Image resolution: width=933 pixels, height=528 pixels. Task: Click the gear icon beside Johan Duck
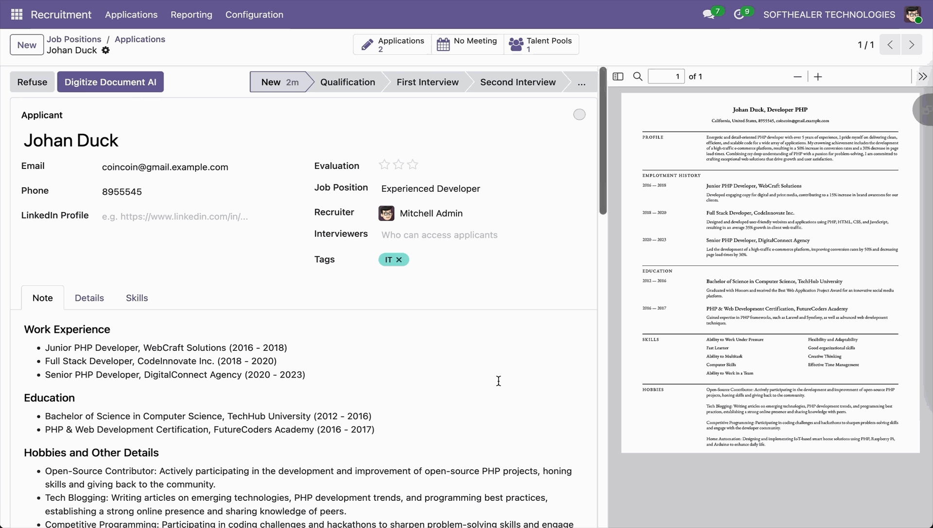105,50
